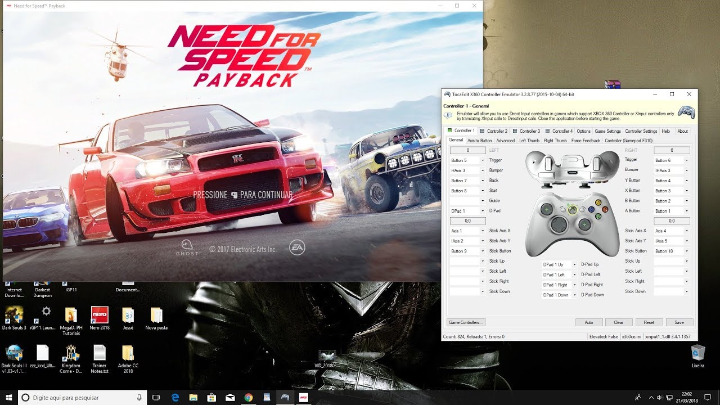
Task: Click the Game Controllers... button
Action: [466, 322]
